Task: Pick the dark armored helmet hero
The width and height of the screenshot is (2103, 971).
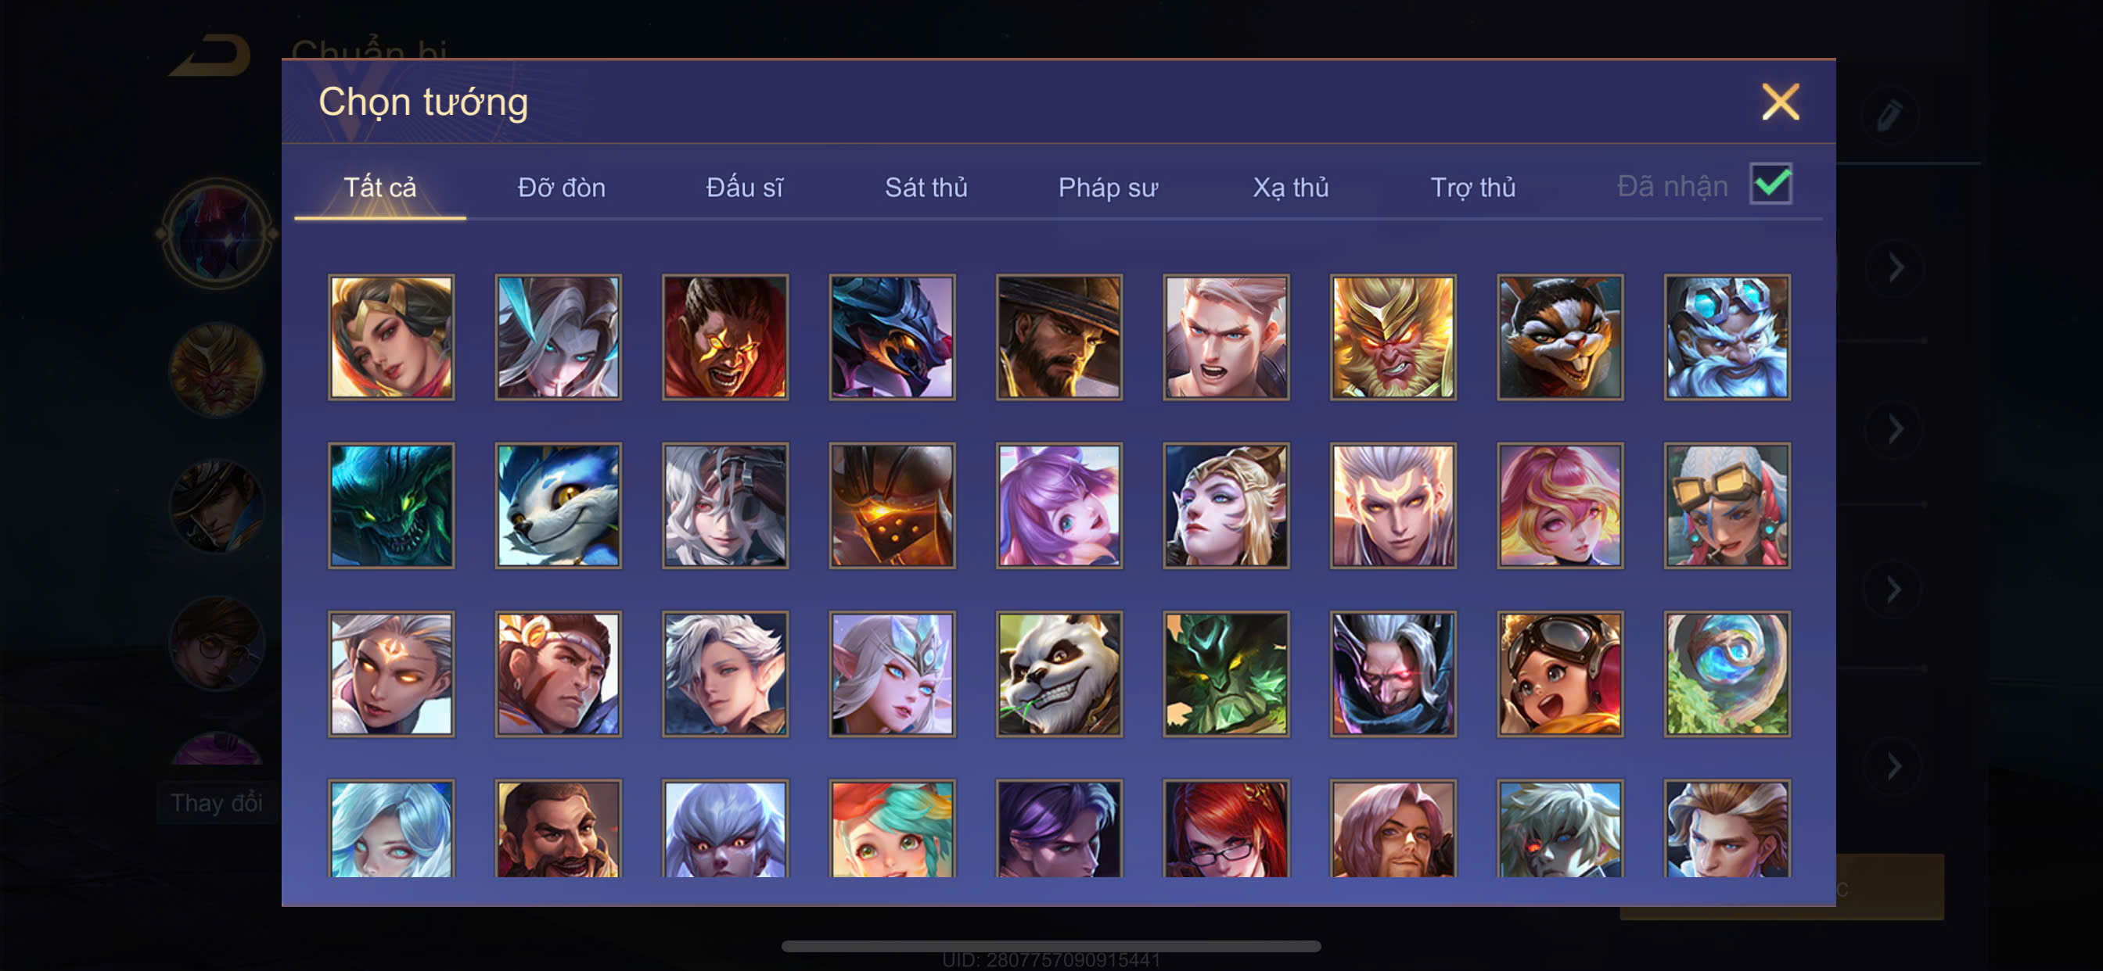Action: 893,505
